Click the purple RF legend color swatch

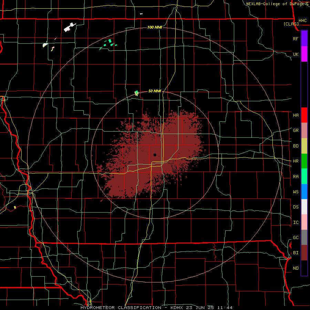(x=304, y=39)
